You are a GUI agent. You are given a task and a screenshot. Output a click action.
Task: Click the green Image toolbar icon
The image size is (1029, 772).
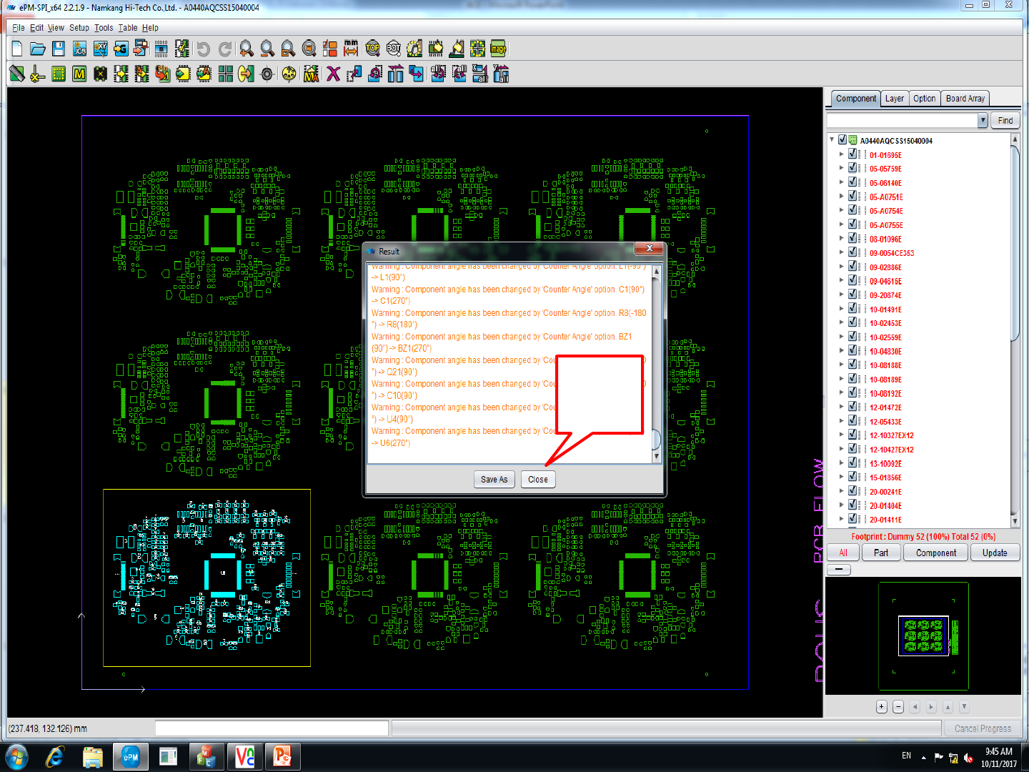498,49
